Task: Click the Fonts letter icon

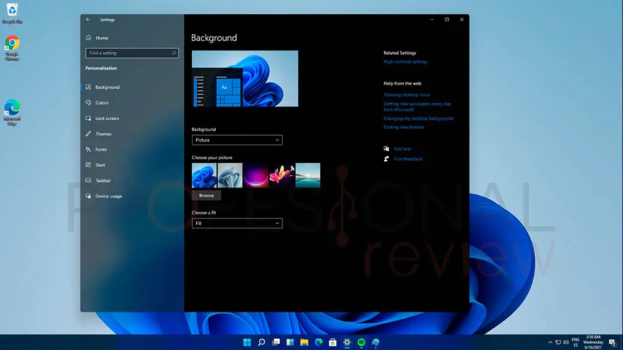Action: coord(88,149)
